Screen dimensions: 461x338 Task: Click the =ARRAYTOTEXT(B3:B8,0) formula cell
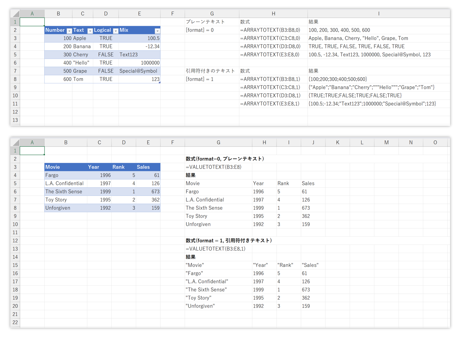pos(273,30)
